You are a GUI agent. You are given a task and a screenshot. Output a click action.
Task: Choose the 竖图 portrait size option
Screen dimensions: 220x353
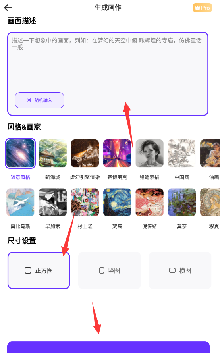110,270
